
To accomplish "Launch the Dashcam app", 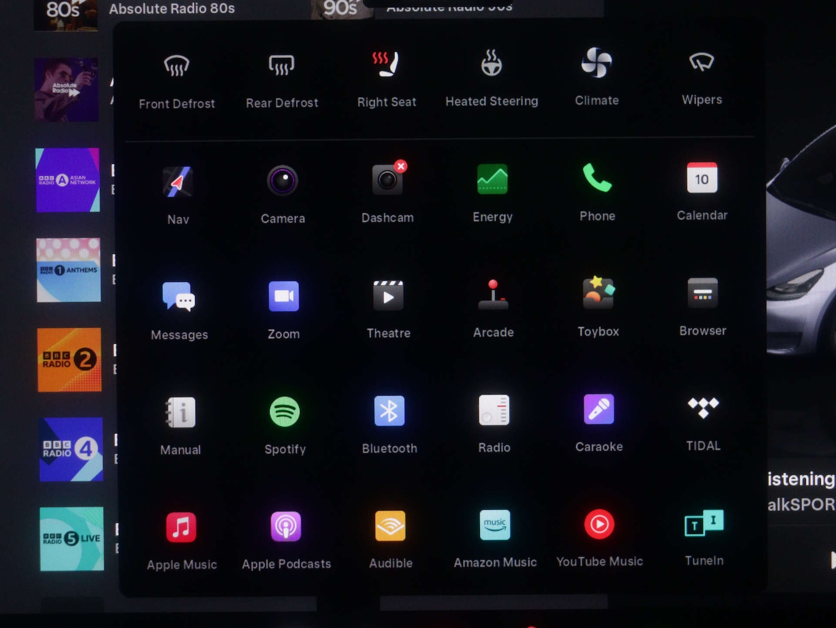I will click(x=387, y=180).
